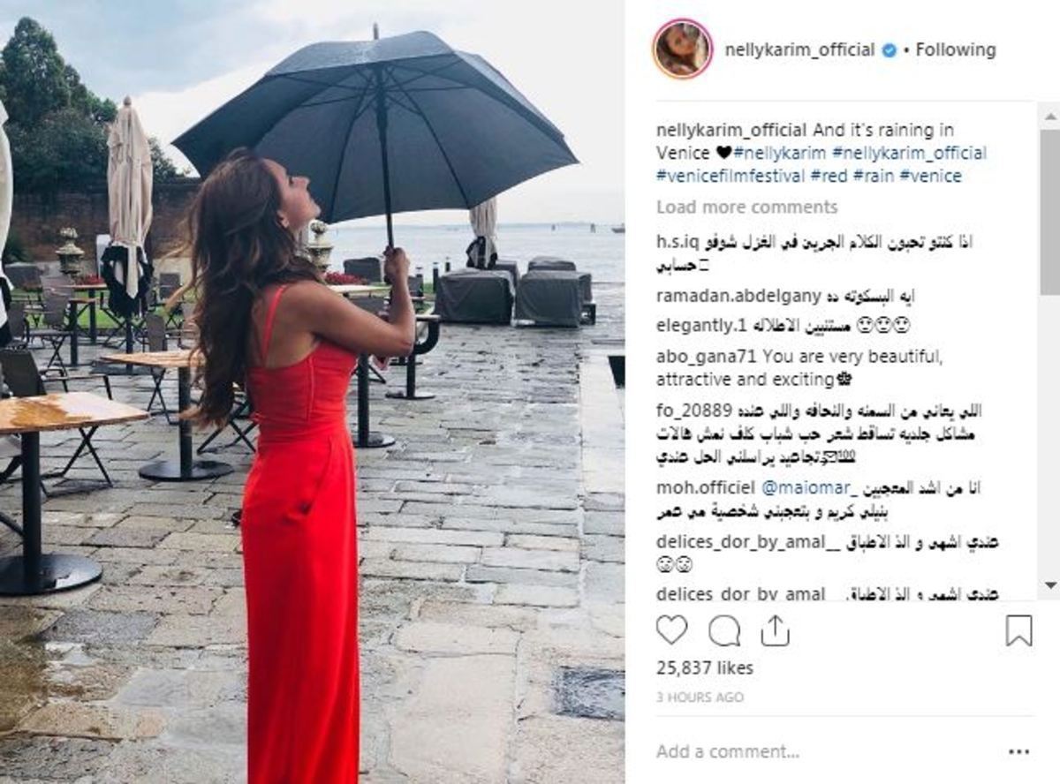
Task: Open comments via the speech bubble icon
Action: [724, 630]
